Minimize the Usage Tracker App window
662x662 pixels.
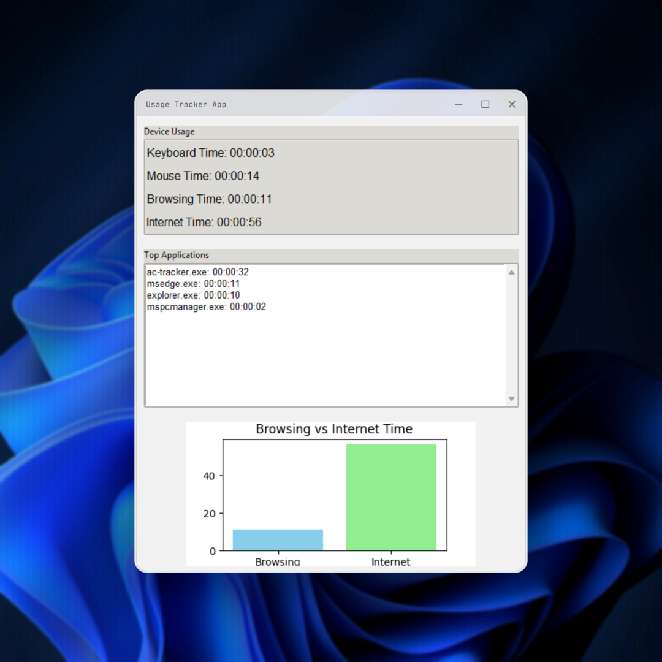tap(458, 105)
